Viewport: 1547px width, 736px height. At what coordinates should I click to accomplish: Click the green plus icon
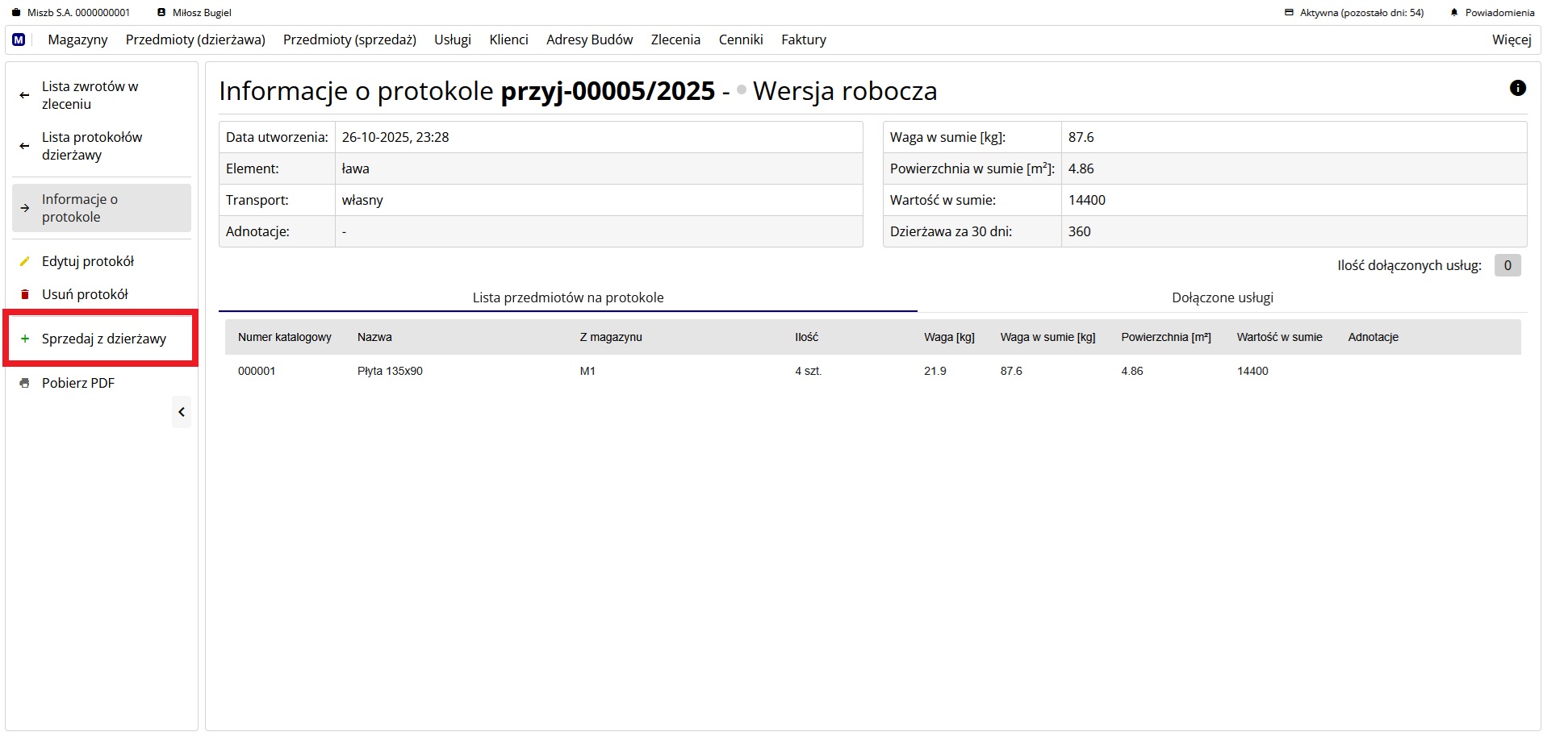point(25,339)
